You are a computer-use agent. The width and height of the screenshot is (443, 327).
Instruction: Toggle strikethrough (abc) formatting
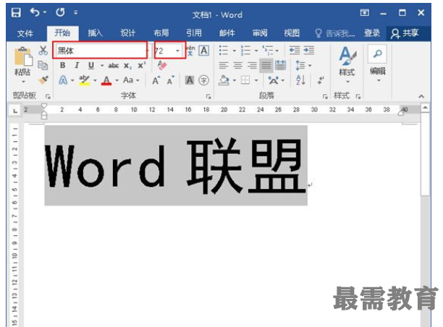[114, 66]
